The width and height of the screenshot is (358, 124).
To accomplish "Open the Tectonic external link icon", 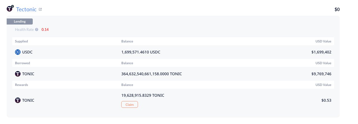I will [40, 9].
